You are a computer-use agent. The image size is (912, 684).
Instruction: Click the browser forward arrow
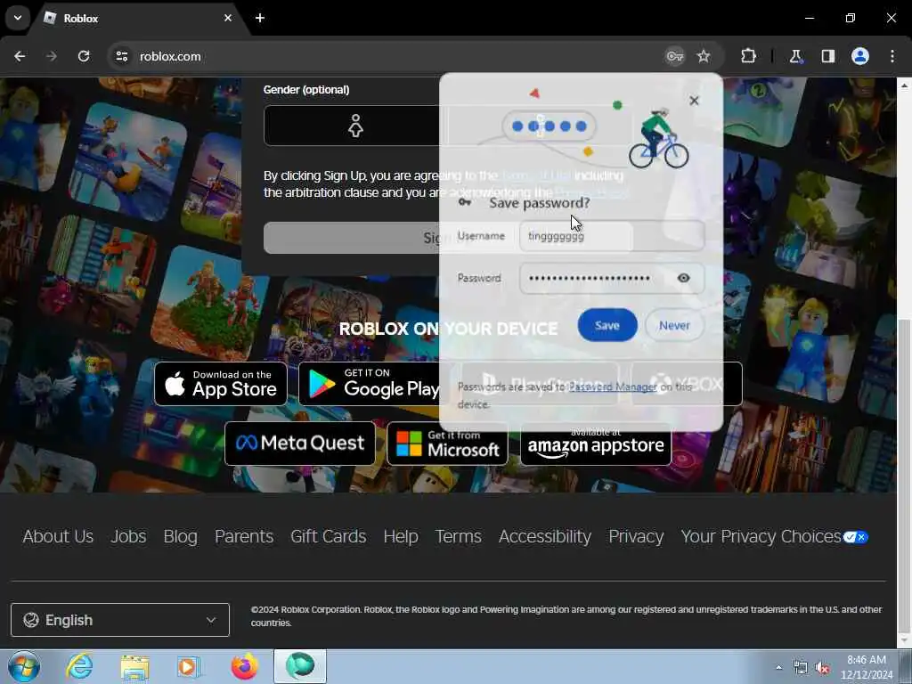tap(52, 56)
